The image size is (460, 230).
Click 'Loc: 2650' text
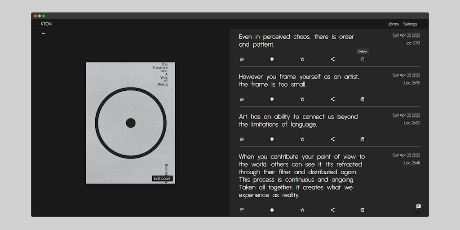click(x=412, y=123)
